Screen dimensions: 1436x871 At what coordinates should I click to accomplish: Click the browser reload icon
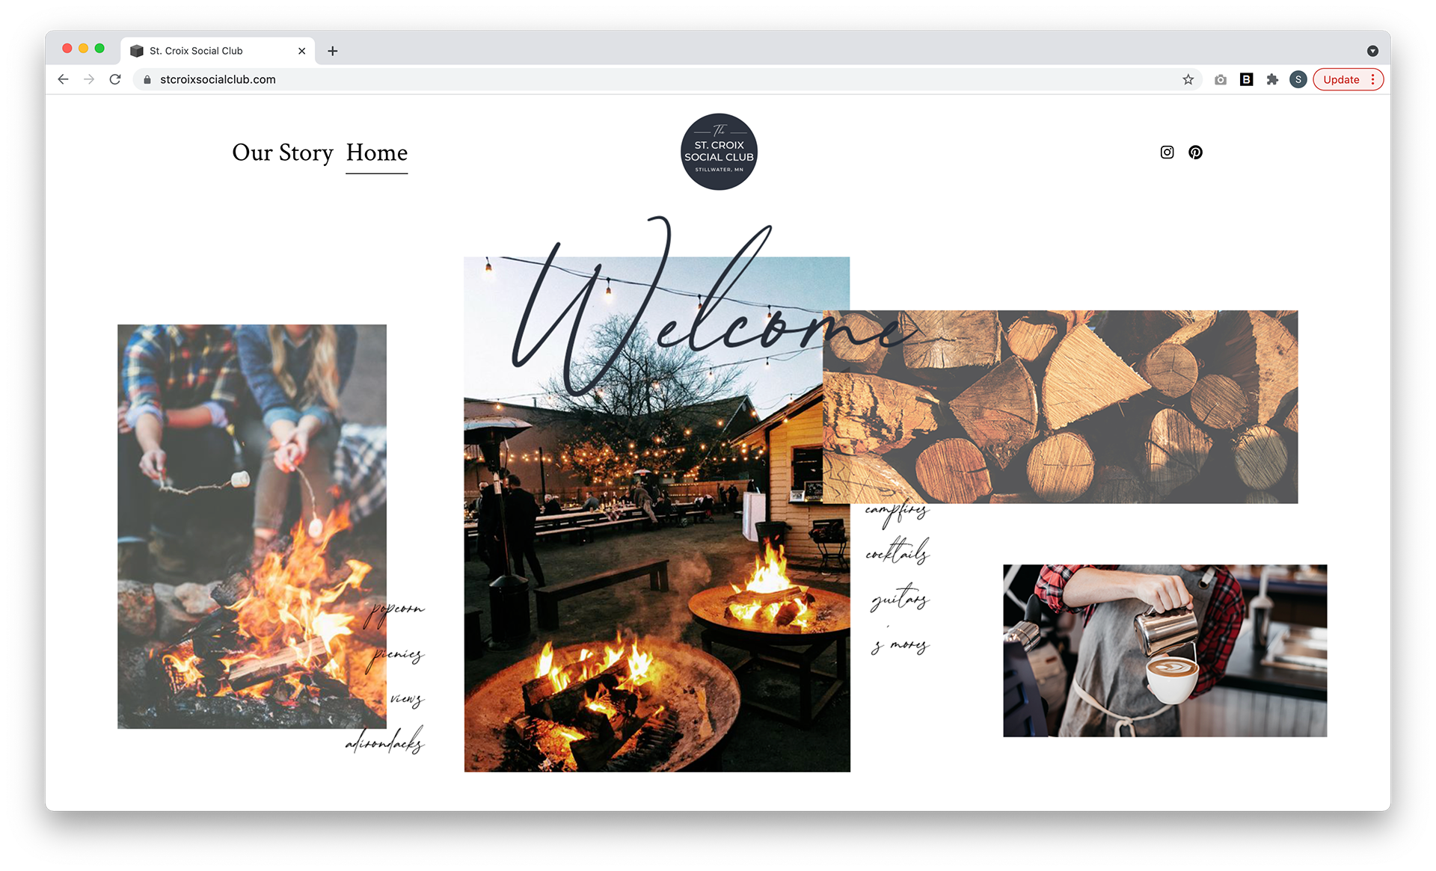click(x=115, y=79)
